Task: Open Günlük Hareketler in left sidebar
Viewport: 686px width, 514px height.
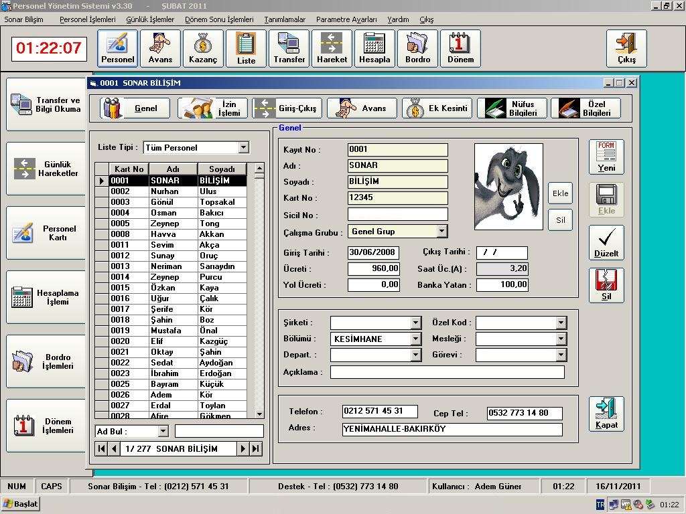Action: click(x=46, y=169)
